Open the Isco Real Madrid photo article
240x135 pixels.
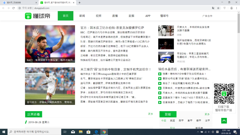[x=50, y=86]
